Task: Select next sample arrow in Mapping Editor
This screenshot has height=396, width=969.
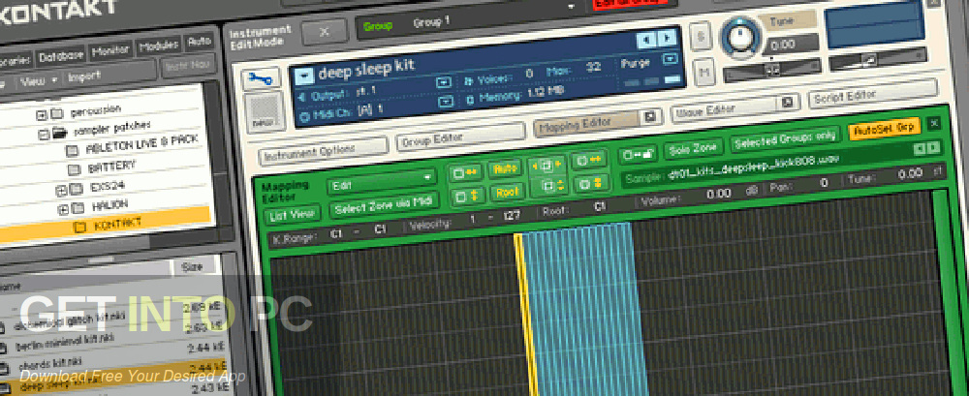Action: (x=933, y=147)
